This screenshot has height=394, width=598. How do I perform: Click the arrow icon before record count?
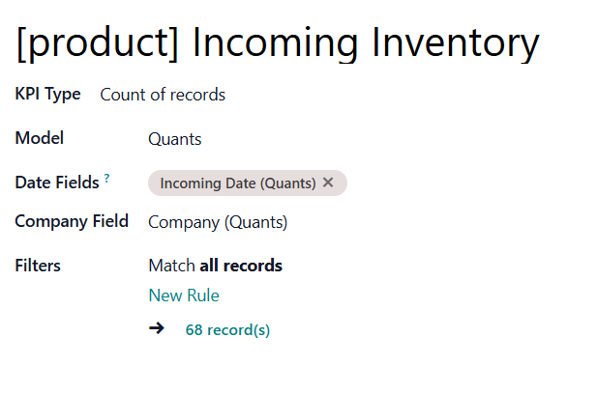coord(157,329)
